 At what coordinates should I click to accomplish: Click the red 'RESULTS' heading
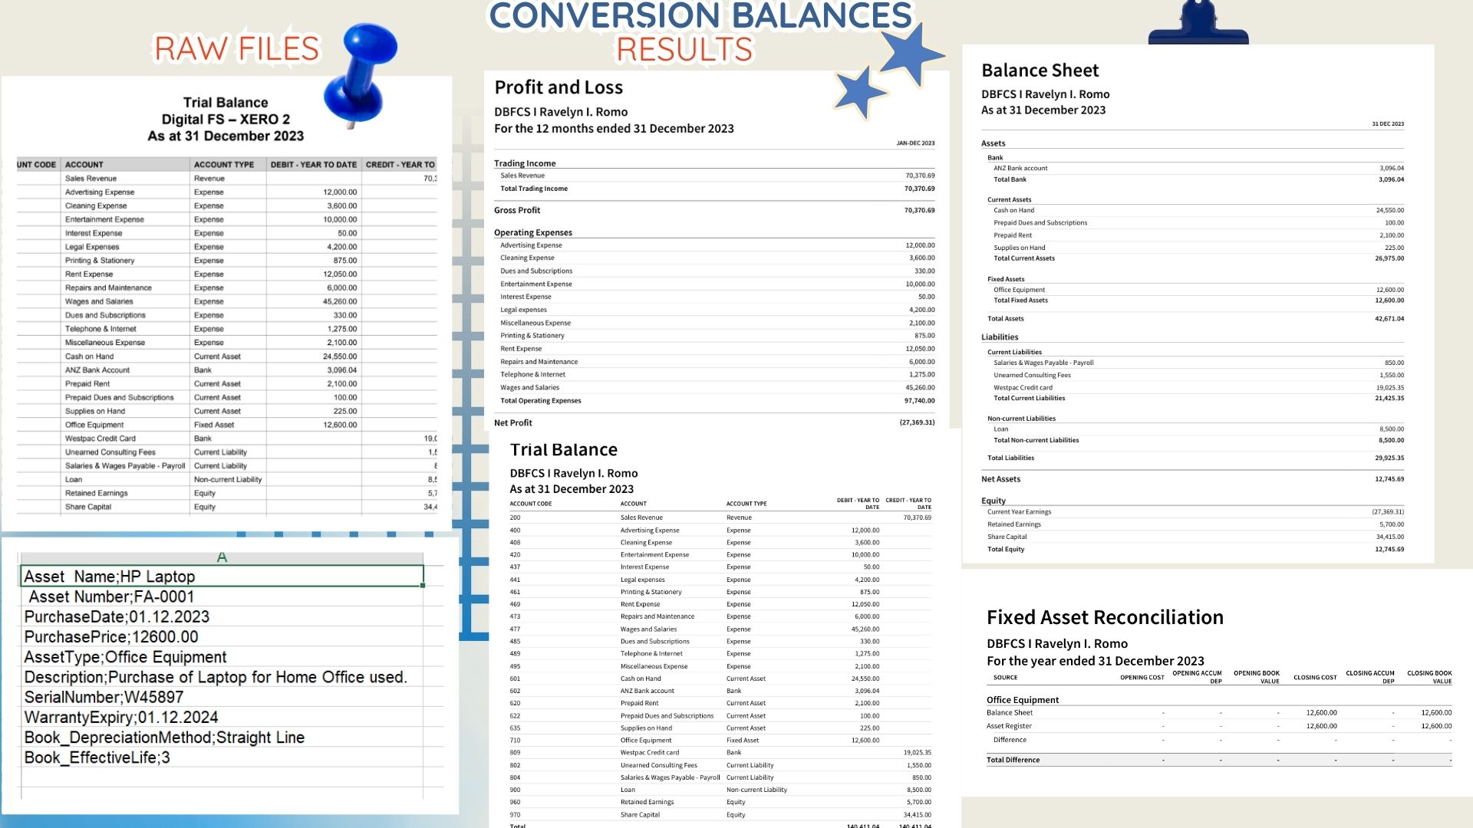point(684,50)
